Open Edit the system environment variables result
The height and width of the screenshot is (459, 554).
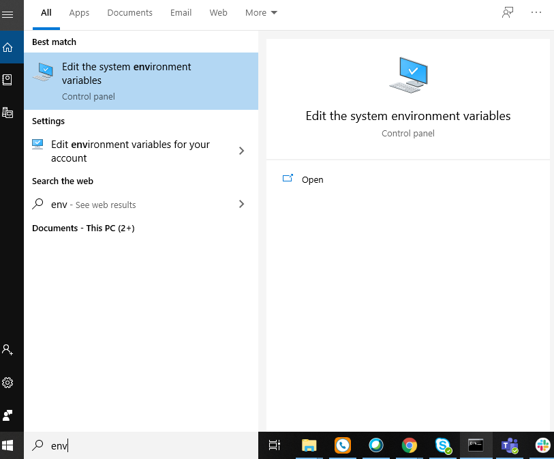pyautogui.click(x=141, y=81)
